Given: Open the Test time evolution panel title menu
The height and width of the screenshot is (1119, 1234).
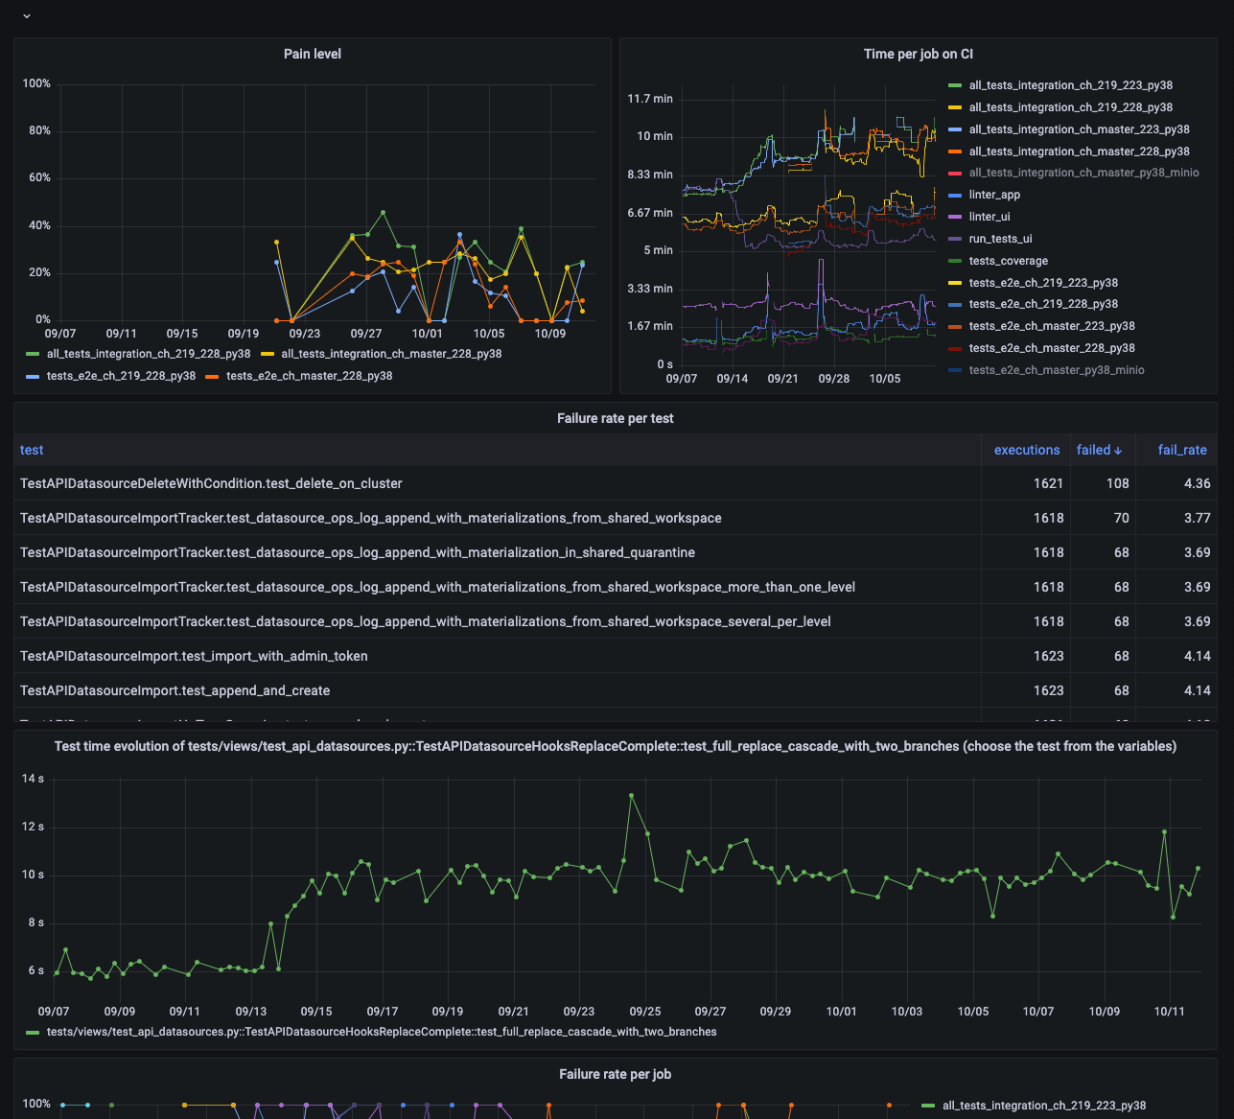Looking at the screenshot, I should tap(615, 746).
